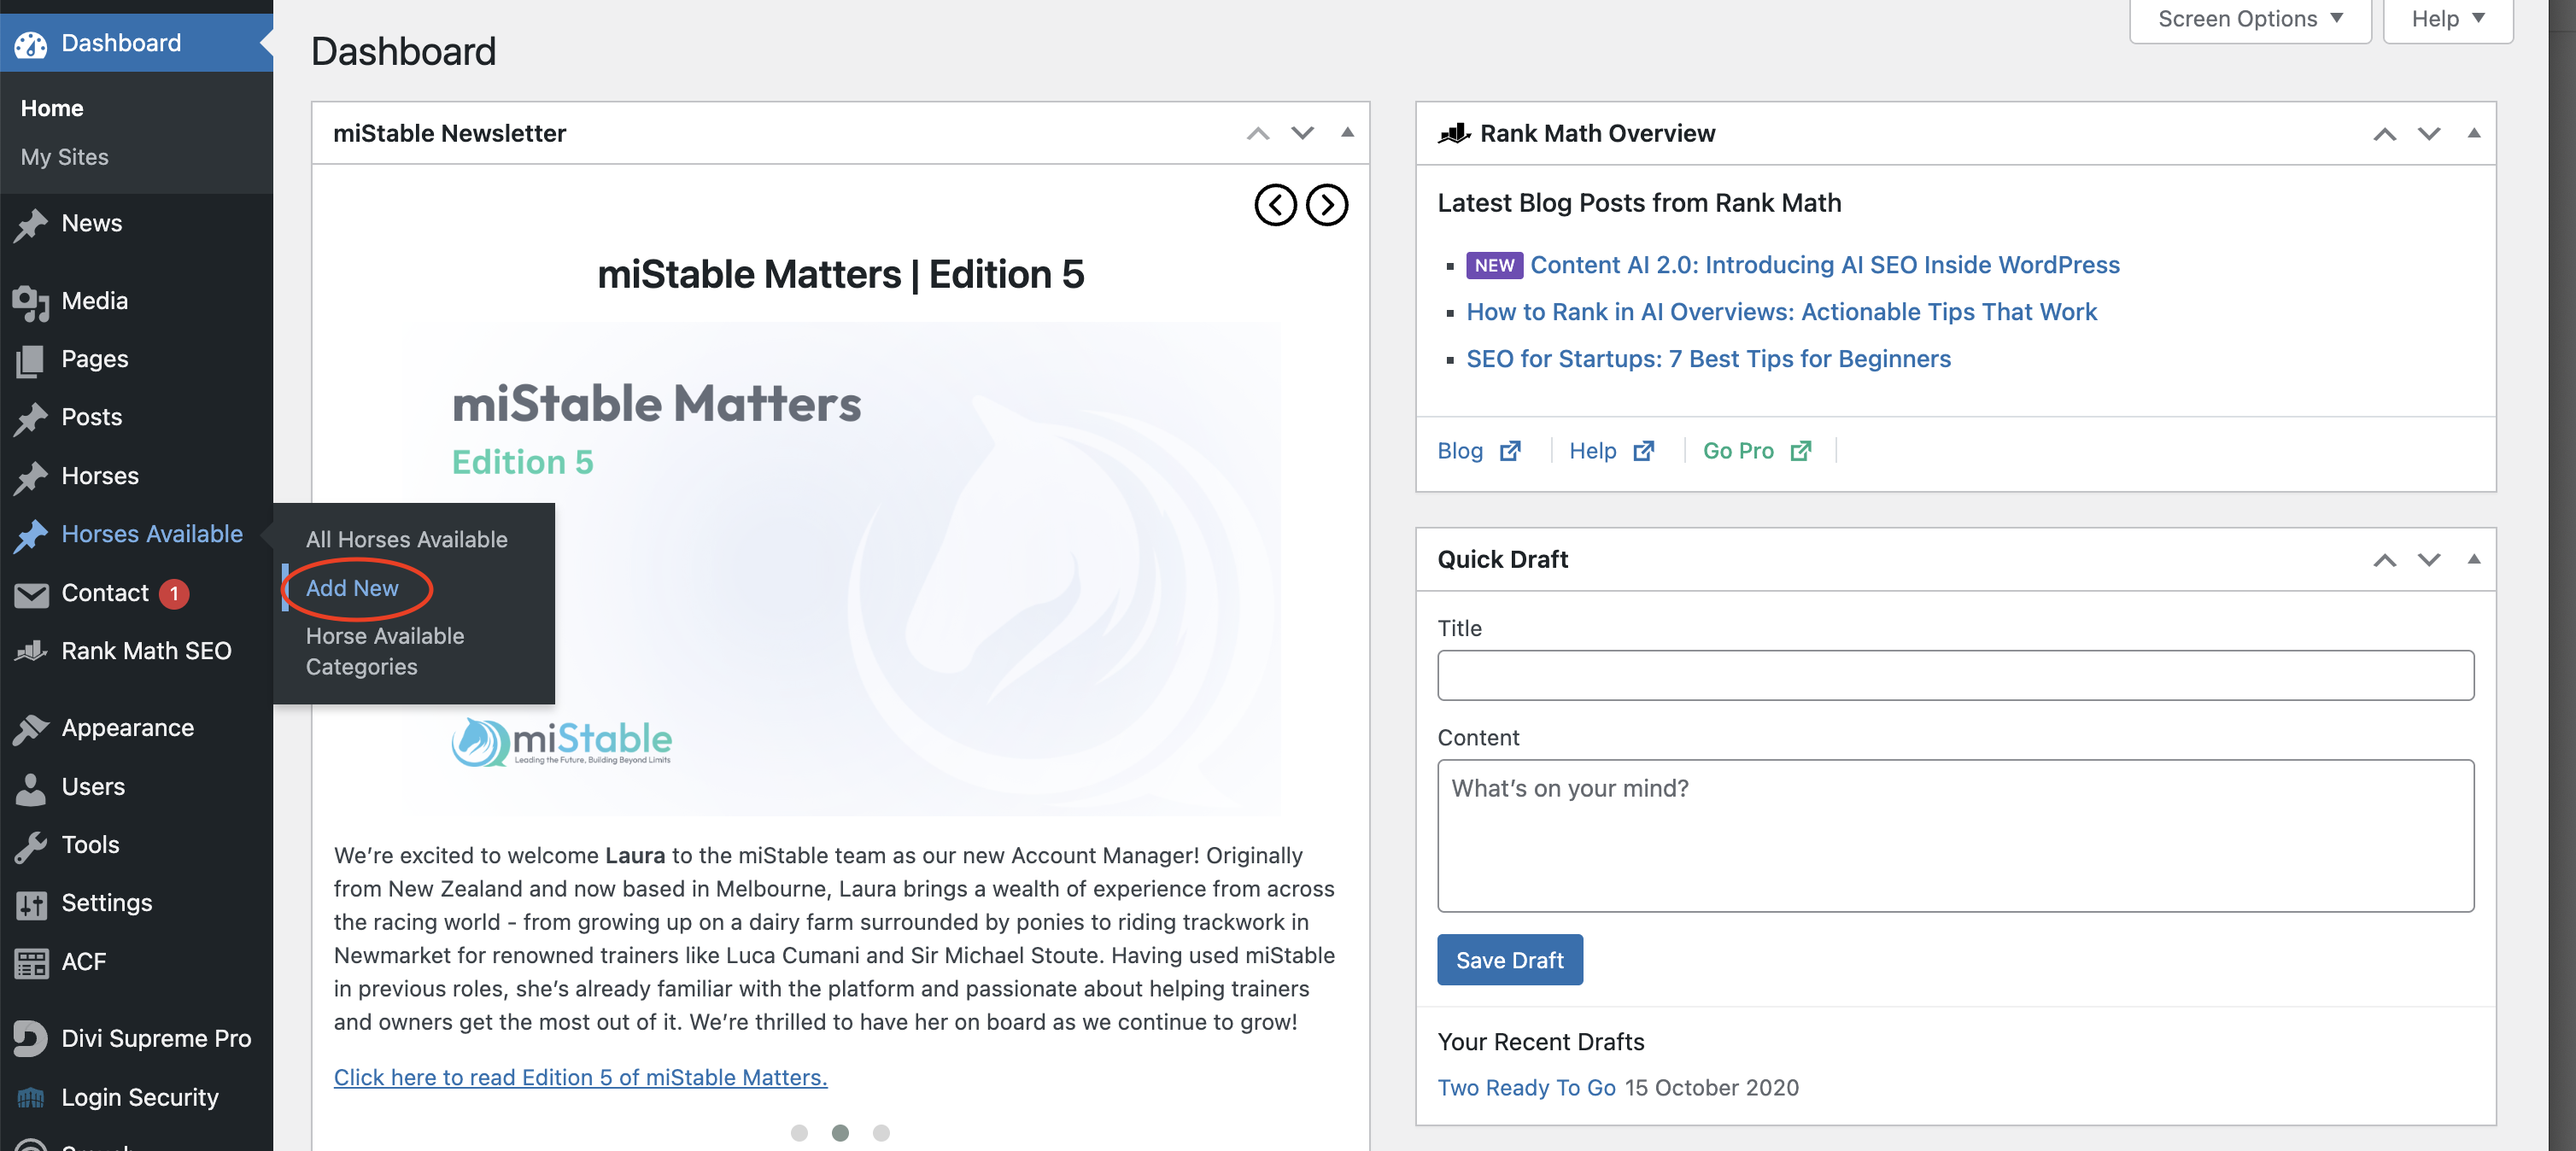Click the Quick Draft Title input field
Viewport: 2576px width, 1151px height.
[x=1955, y=676]
